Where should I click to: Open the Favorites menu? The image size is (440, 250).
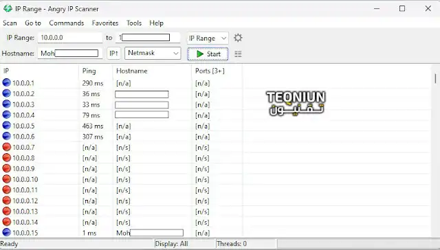pyautogui.click(x=105, y=23)
